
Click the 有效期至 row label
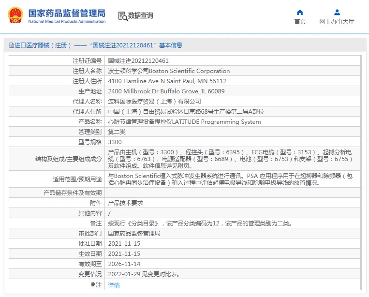[x=90, y=264]
